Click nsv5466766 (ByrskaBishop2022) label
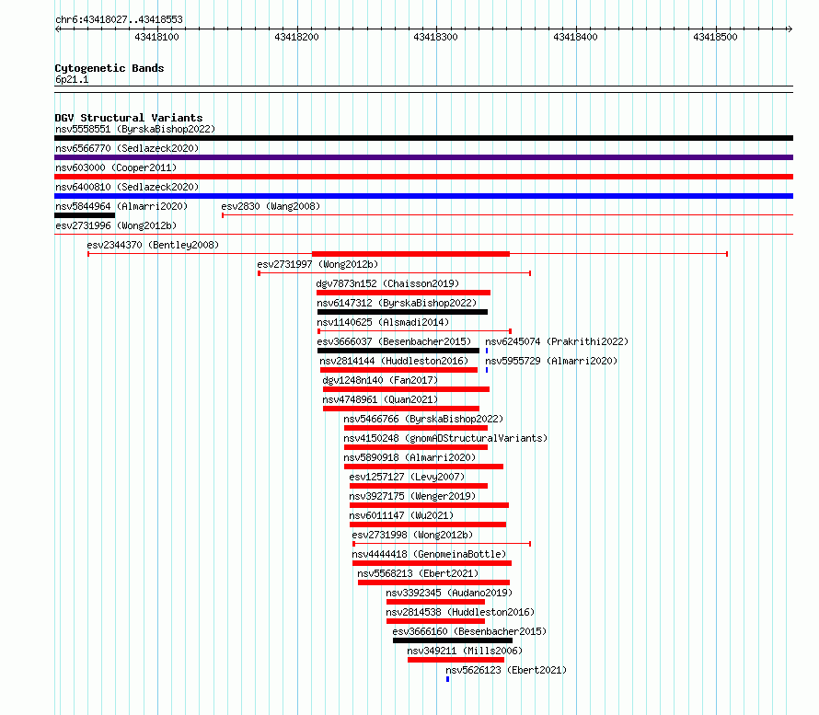Image resolution: width=819 pixels, height=715 pixels. (423, 419)
